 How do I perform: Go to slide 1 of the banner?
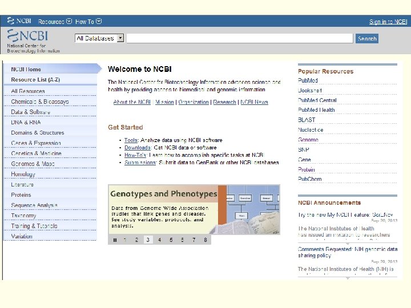pos(125,240)
